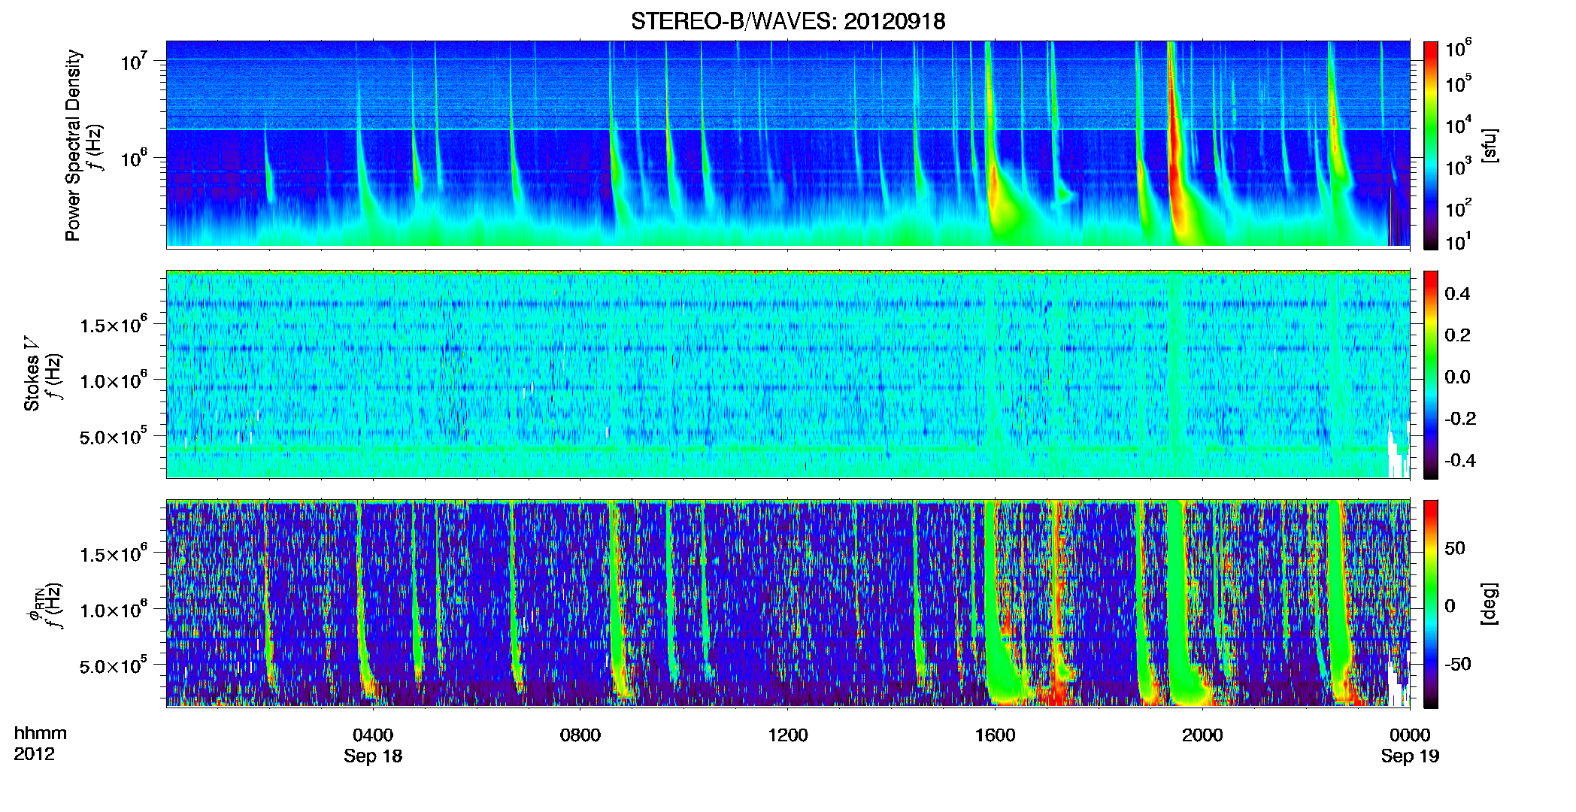Select the 10^3 value on the sfu color bar

(1459, 167)
